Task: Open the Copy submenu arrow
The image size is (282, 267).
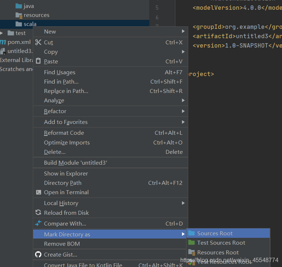Action: point(183,52)
